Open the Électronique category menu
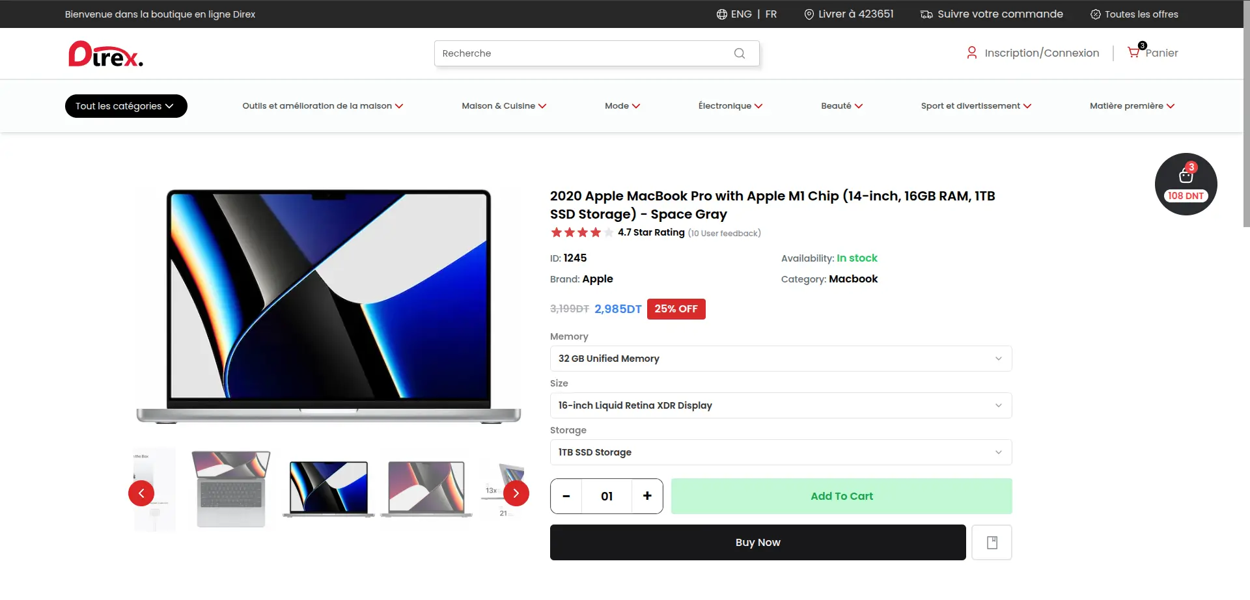This screenshot has height=600, width=1250. point(730,106)
